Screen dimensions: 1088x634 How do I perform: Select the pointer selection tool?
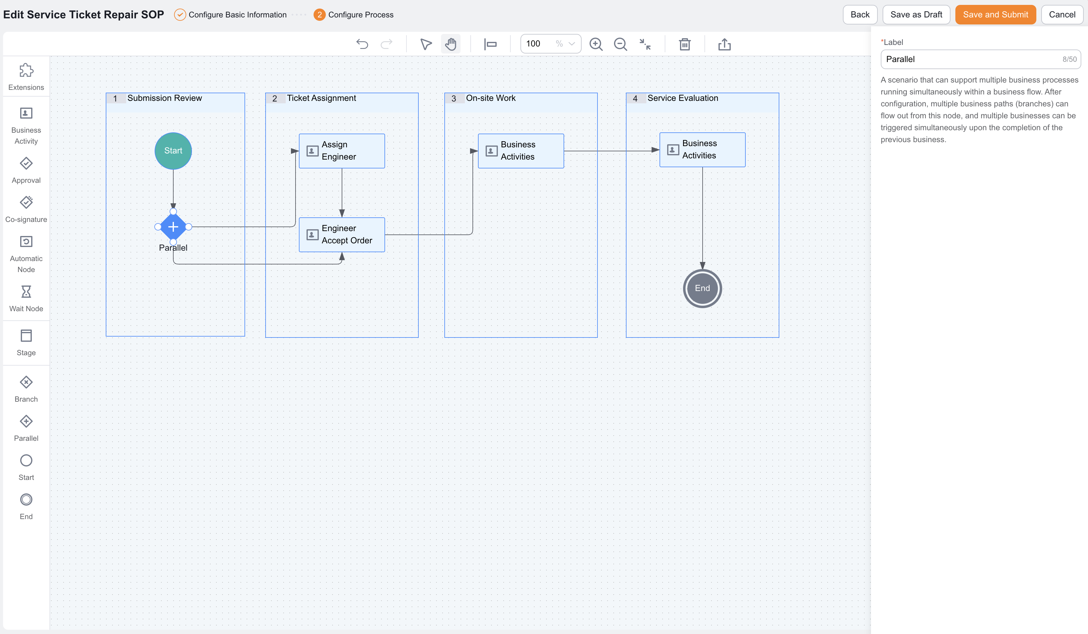426,44
